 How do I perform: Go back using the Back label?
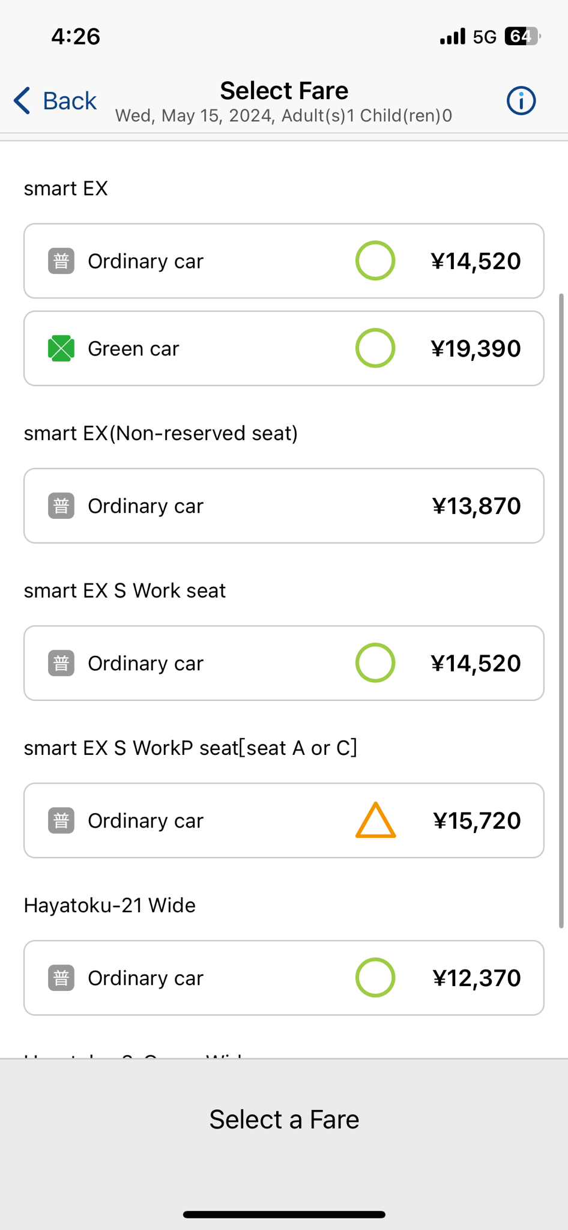(x=70, y=101)
